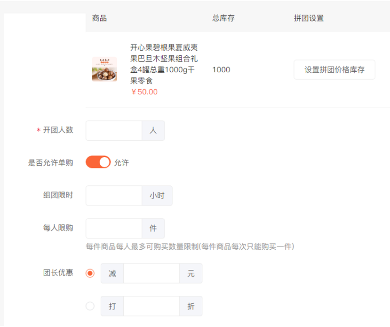The height and width of the screenshot is (327, 390).
Task: Focus the 开团人数 input field
Action: tap(114, 131)
